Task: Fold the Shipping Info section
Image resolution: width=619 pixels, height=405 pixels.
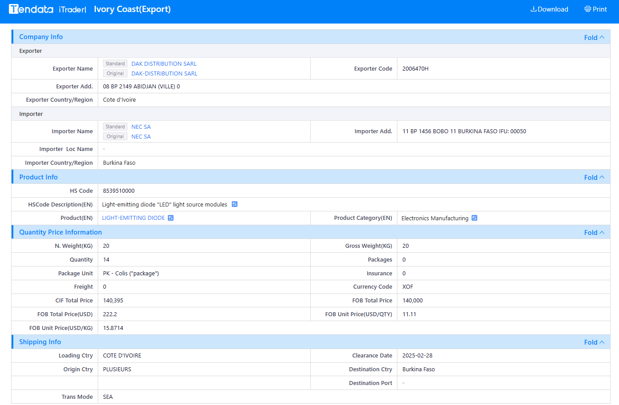Action: pyautogui.click(x=594, y=342)
